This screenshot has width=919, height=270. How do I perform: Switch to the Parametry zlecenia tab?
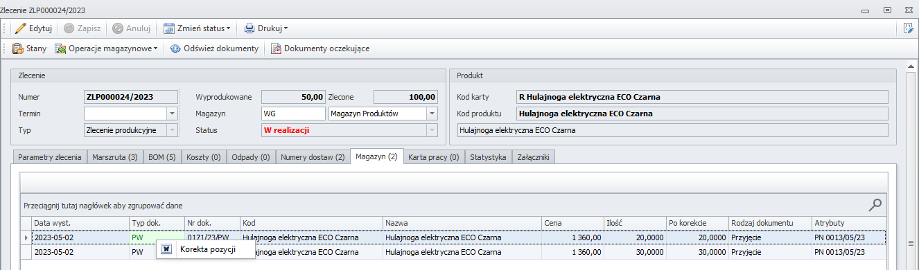50,157
